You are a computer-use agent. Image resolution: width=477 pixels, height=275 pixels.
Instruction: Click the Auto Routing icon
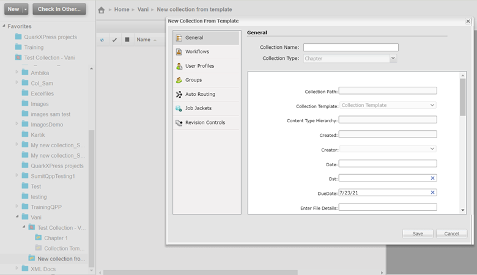(x=179, y=94)
